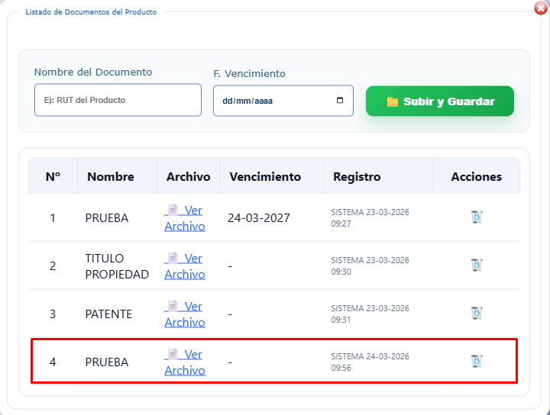This screenshot has width=550, height=415.
Task: Delete row 4 PRUEBA with trash icon
Action: [477, 362]
